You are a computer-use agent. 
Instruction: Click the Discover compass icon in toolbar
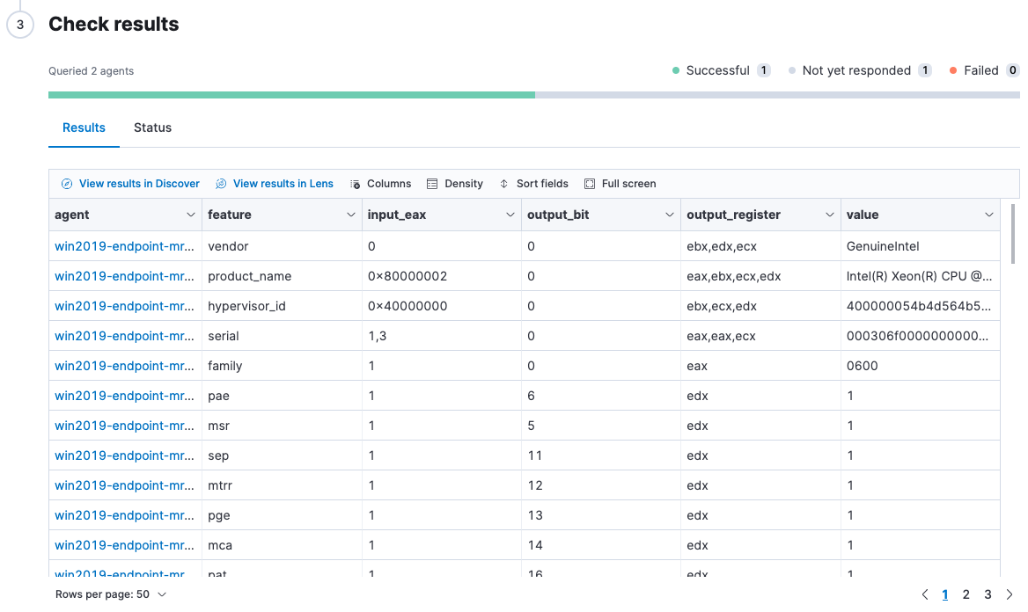click(x=67, y=184)
